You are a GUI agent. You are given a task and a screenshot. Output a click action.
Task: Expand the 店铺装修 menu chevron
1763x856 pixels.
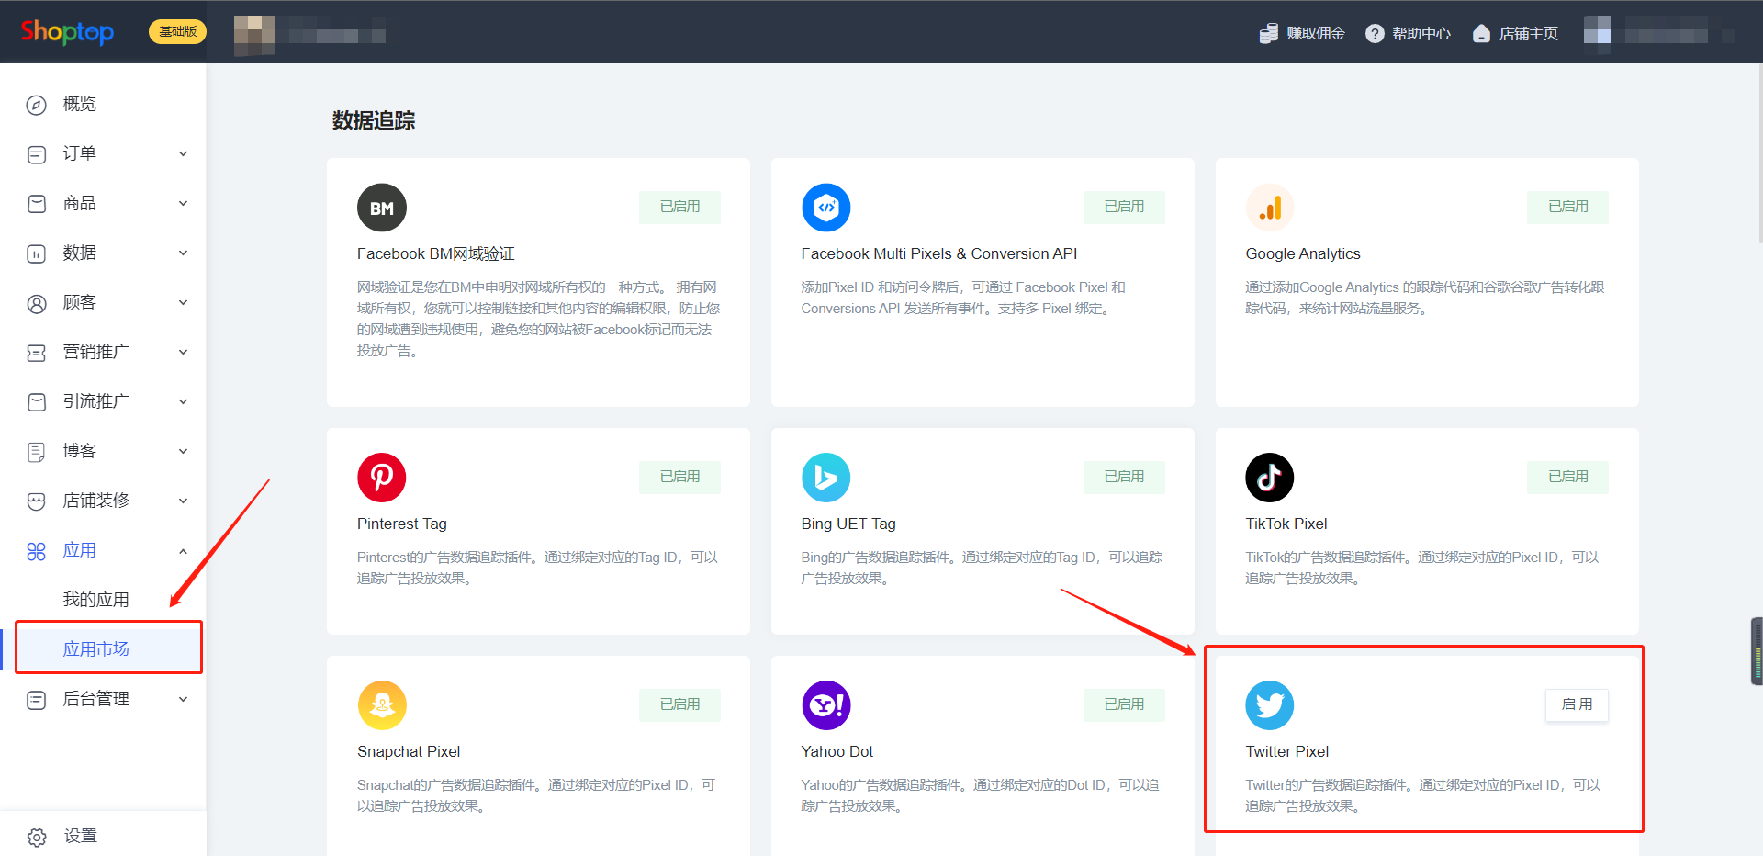(183, 501)
